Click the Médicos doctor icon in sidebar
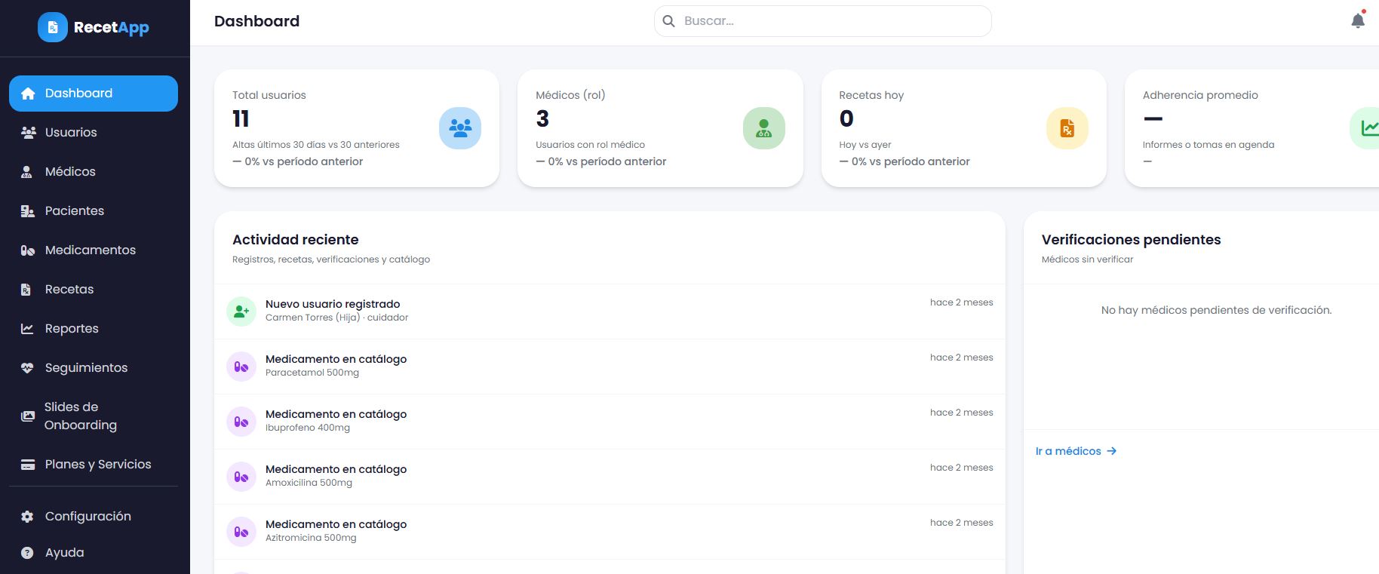This screenshot has width=1379, height=574. tap(27, 172)
